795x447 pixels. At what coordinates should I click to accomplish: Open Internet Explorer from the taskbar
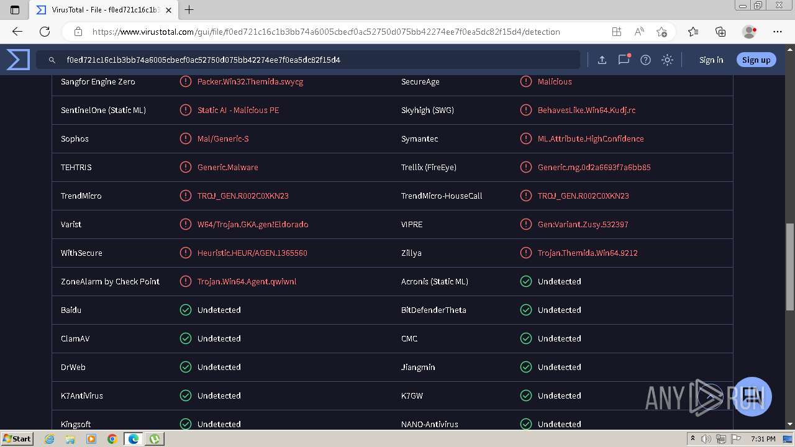[x=50, y=439]
